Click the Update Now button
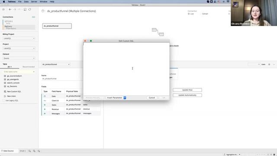Image resolution: width=277 pixels, height=156 pixels. point(187,90)
